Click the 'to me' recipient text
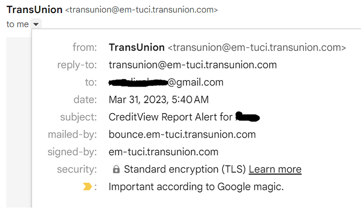The height and width of the screenshot is (220, 361). [17, 25]
